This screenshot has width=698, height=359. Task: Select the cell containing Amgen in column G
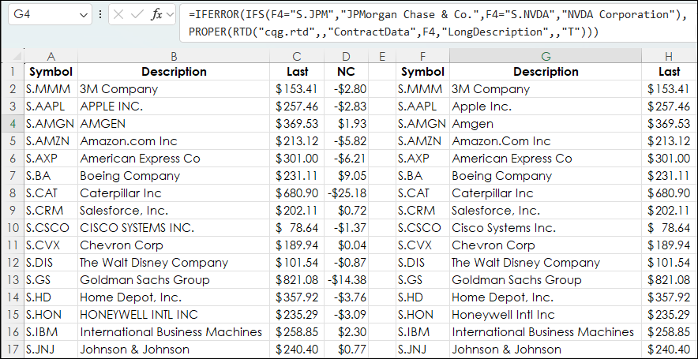point(545,123)
